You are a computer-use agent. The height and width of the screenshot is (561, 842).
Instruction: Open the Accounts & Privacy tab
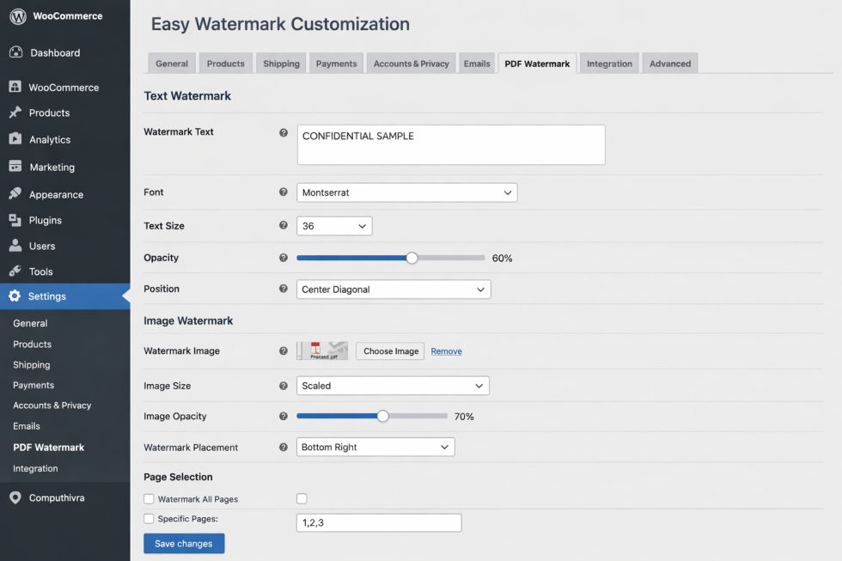(411, 63)
